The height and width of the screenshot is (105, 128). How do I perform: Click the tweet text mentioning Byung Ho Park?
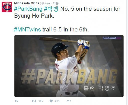pos(67,12)
